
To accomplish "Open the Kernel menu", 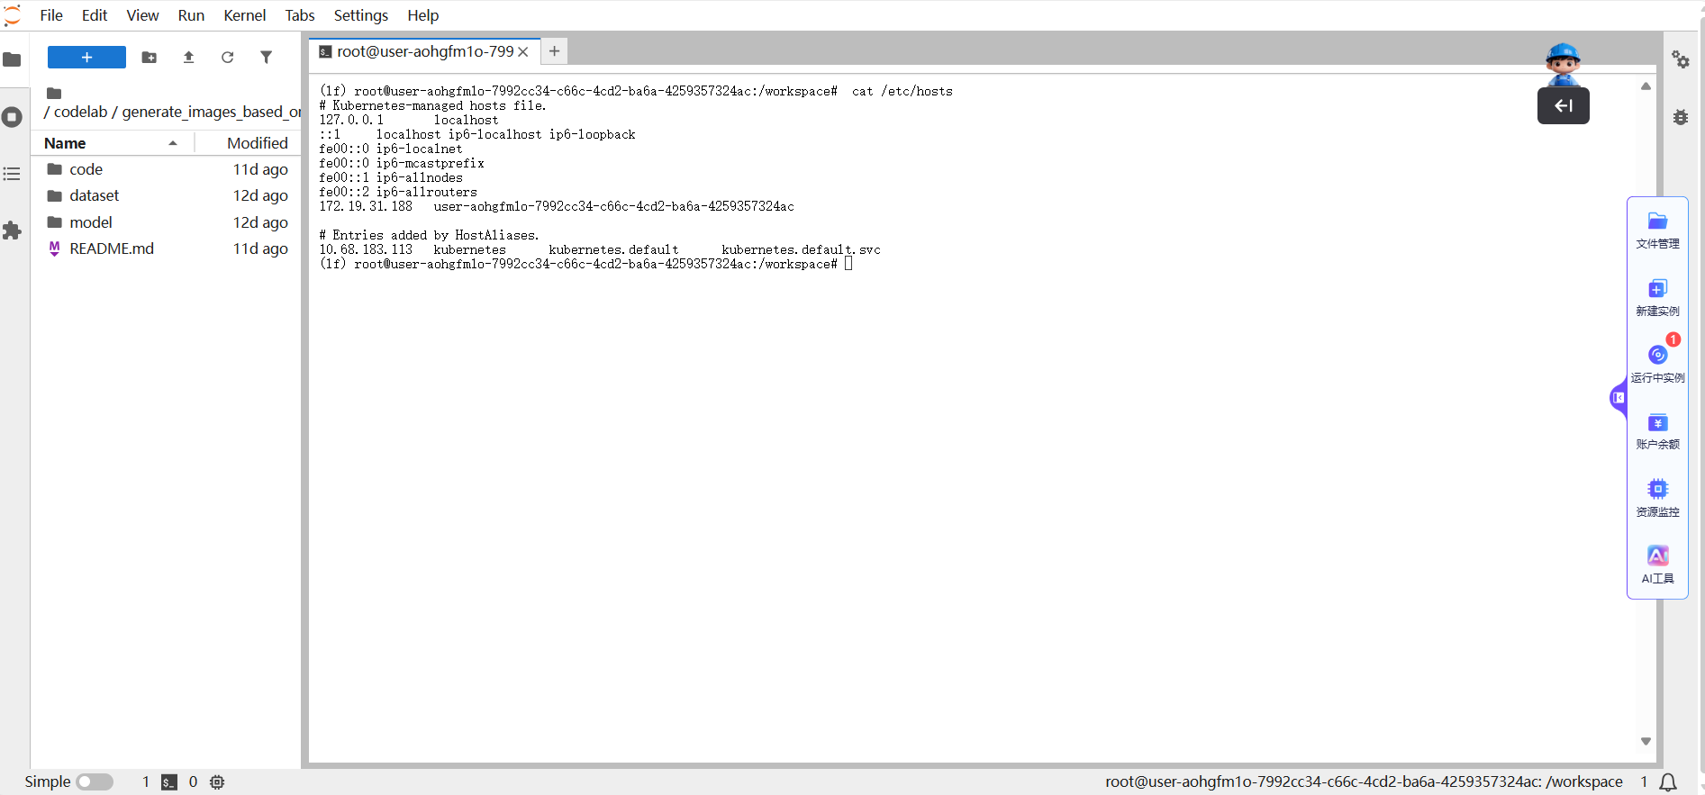I will pyautogui.click(x=244, y=15).
